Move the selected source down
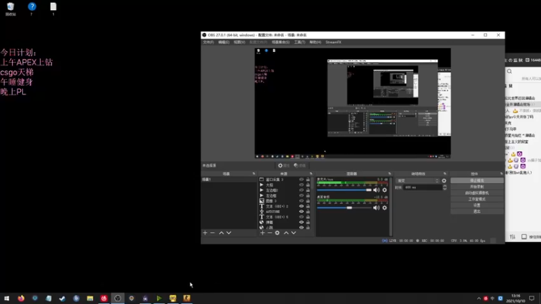Screen dimensions: 541x304 (293, 233)
